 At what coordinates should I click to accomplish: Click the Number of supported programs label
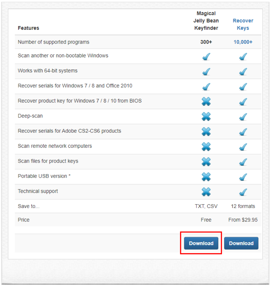click(x=54, y=42)
